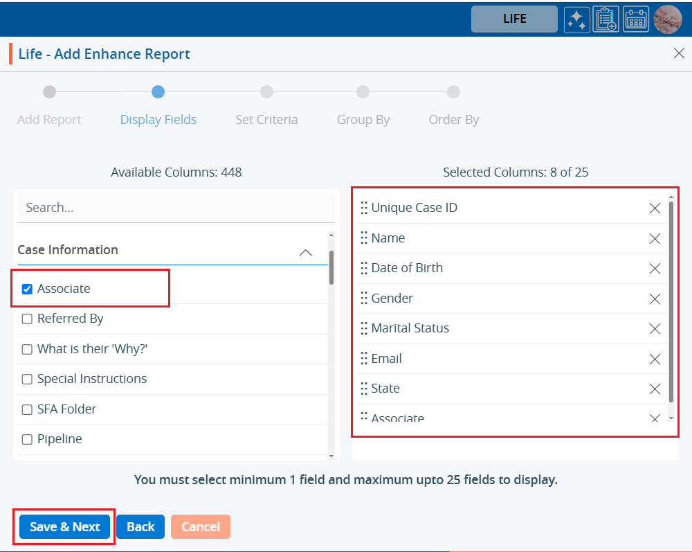Open the AI sparkle assistant icon
Screen dimensions: 692x552
coord(576,19)
